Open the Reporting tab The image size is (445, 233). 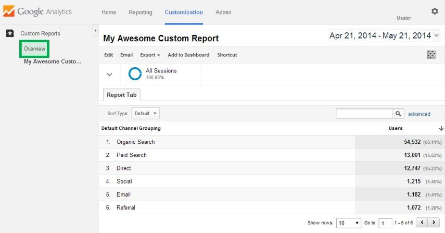click(141, 12)
